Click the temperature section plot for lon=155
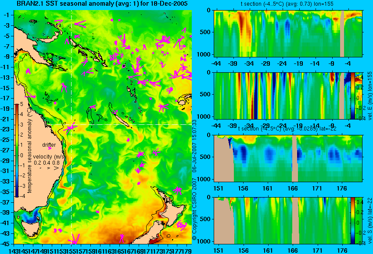 [x=288, y=33]
